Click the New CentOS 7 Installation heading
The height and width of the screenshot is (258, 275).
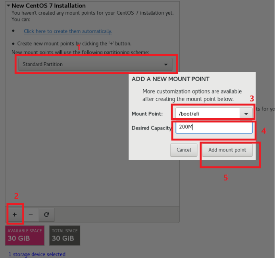48,6
